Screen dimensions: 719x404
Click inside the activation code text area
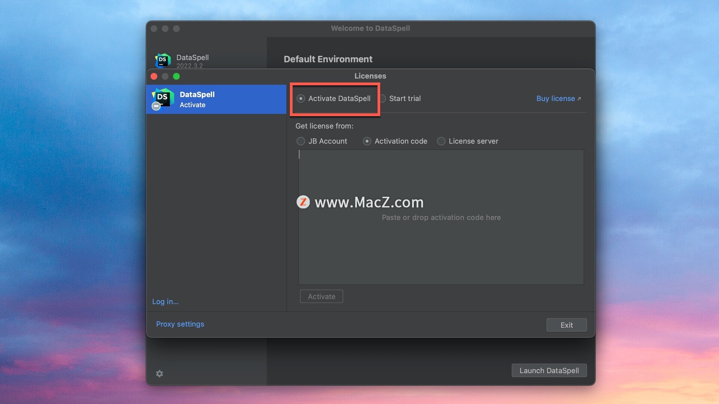[x=441, y=217]
